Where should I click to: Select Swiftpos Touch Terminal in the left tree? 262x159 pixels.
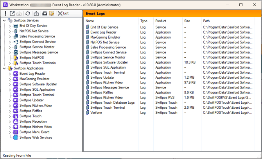coord(37,95)
